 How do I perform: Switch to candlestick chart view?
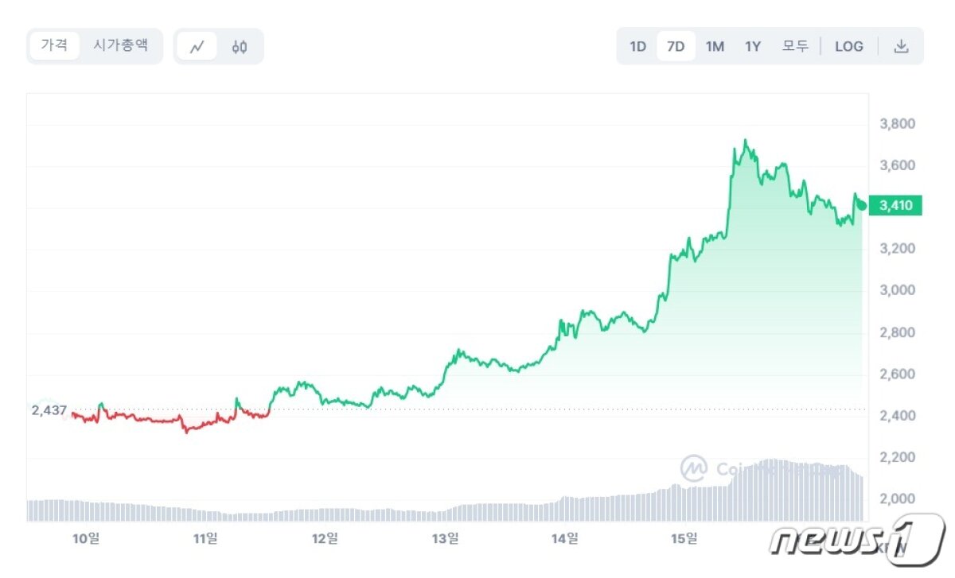(240, 46)
